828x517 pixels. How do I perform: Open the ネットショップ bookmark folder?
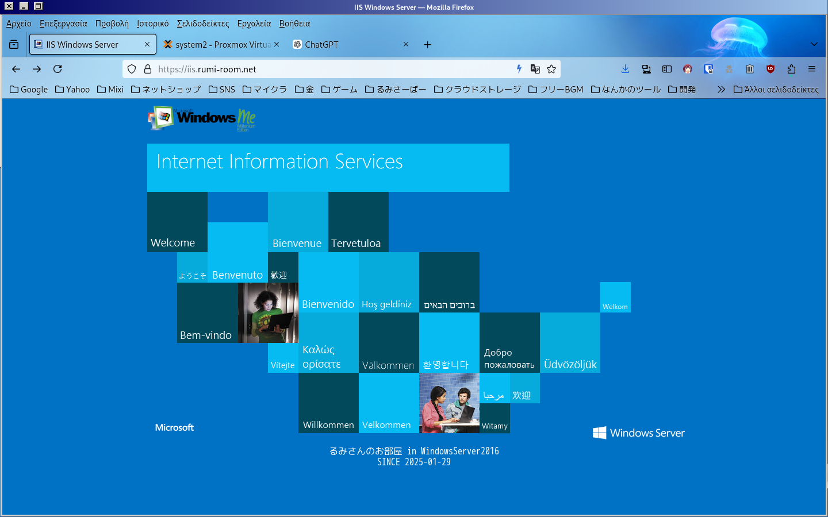pyautogui.click(x=166, y=89)
